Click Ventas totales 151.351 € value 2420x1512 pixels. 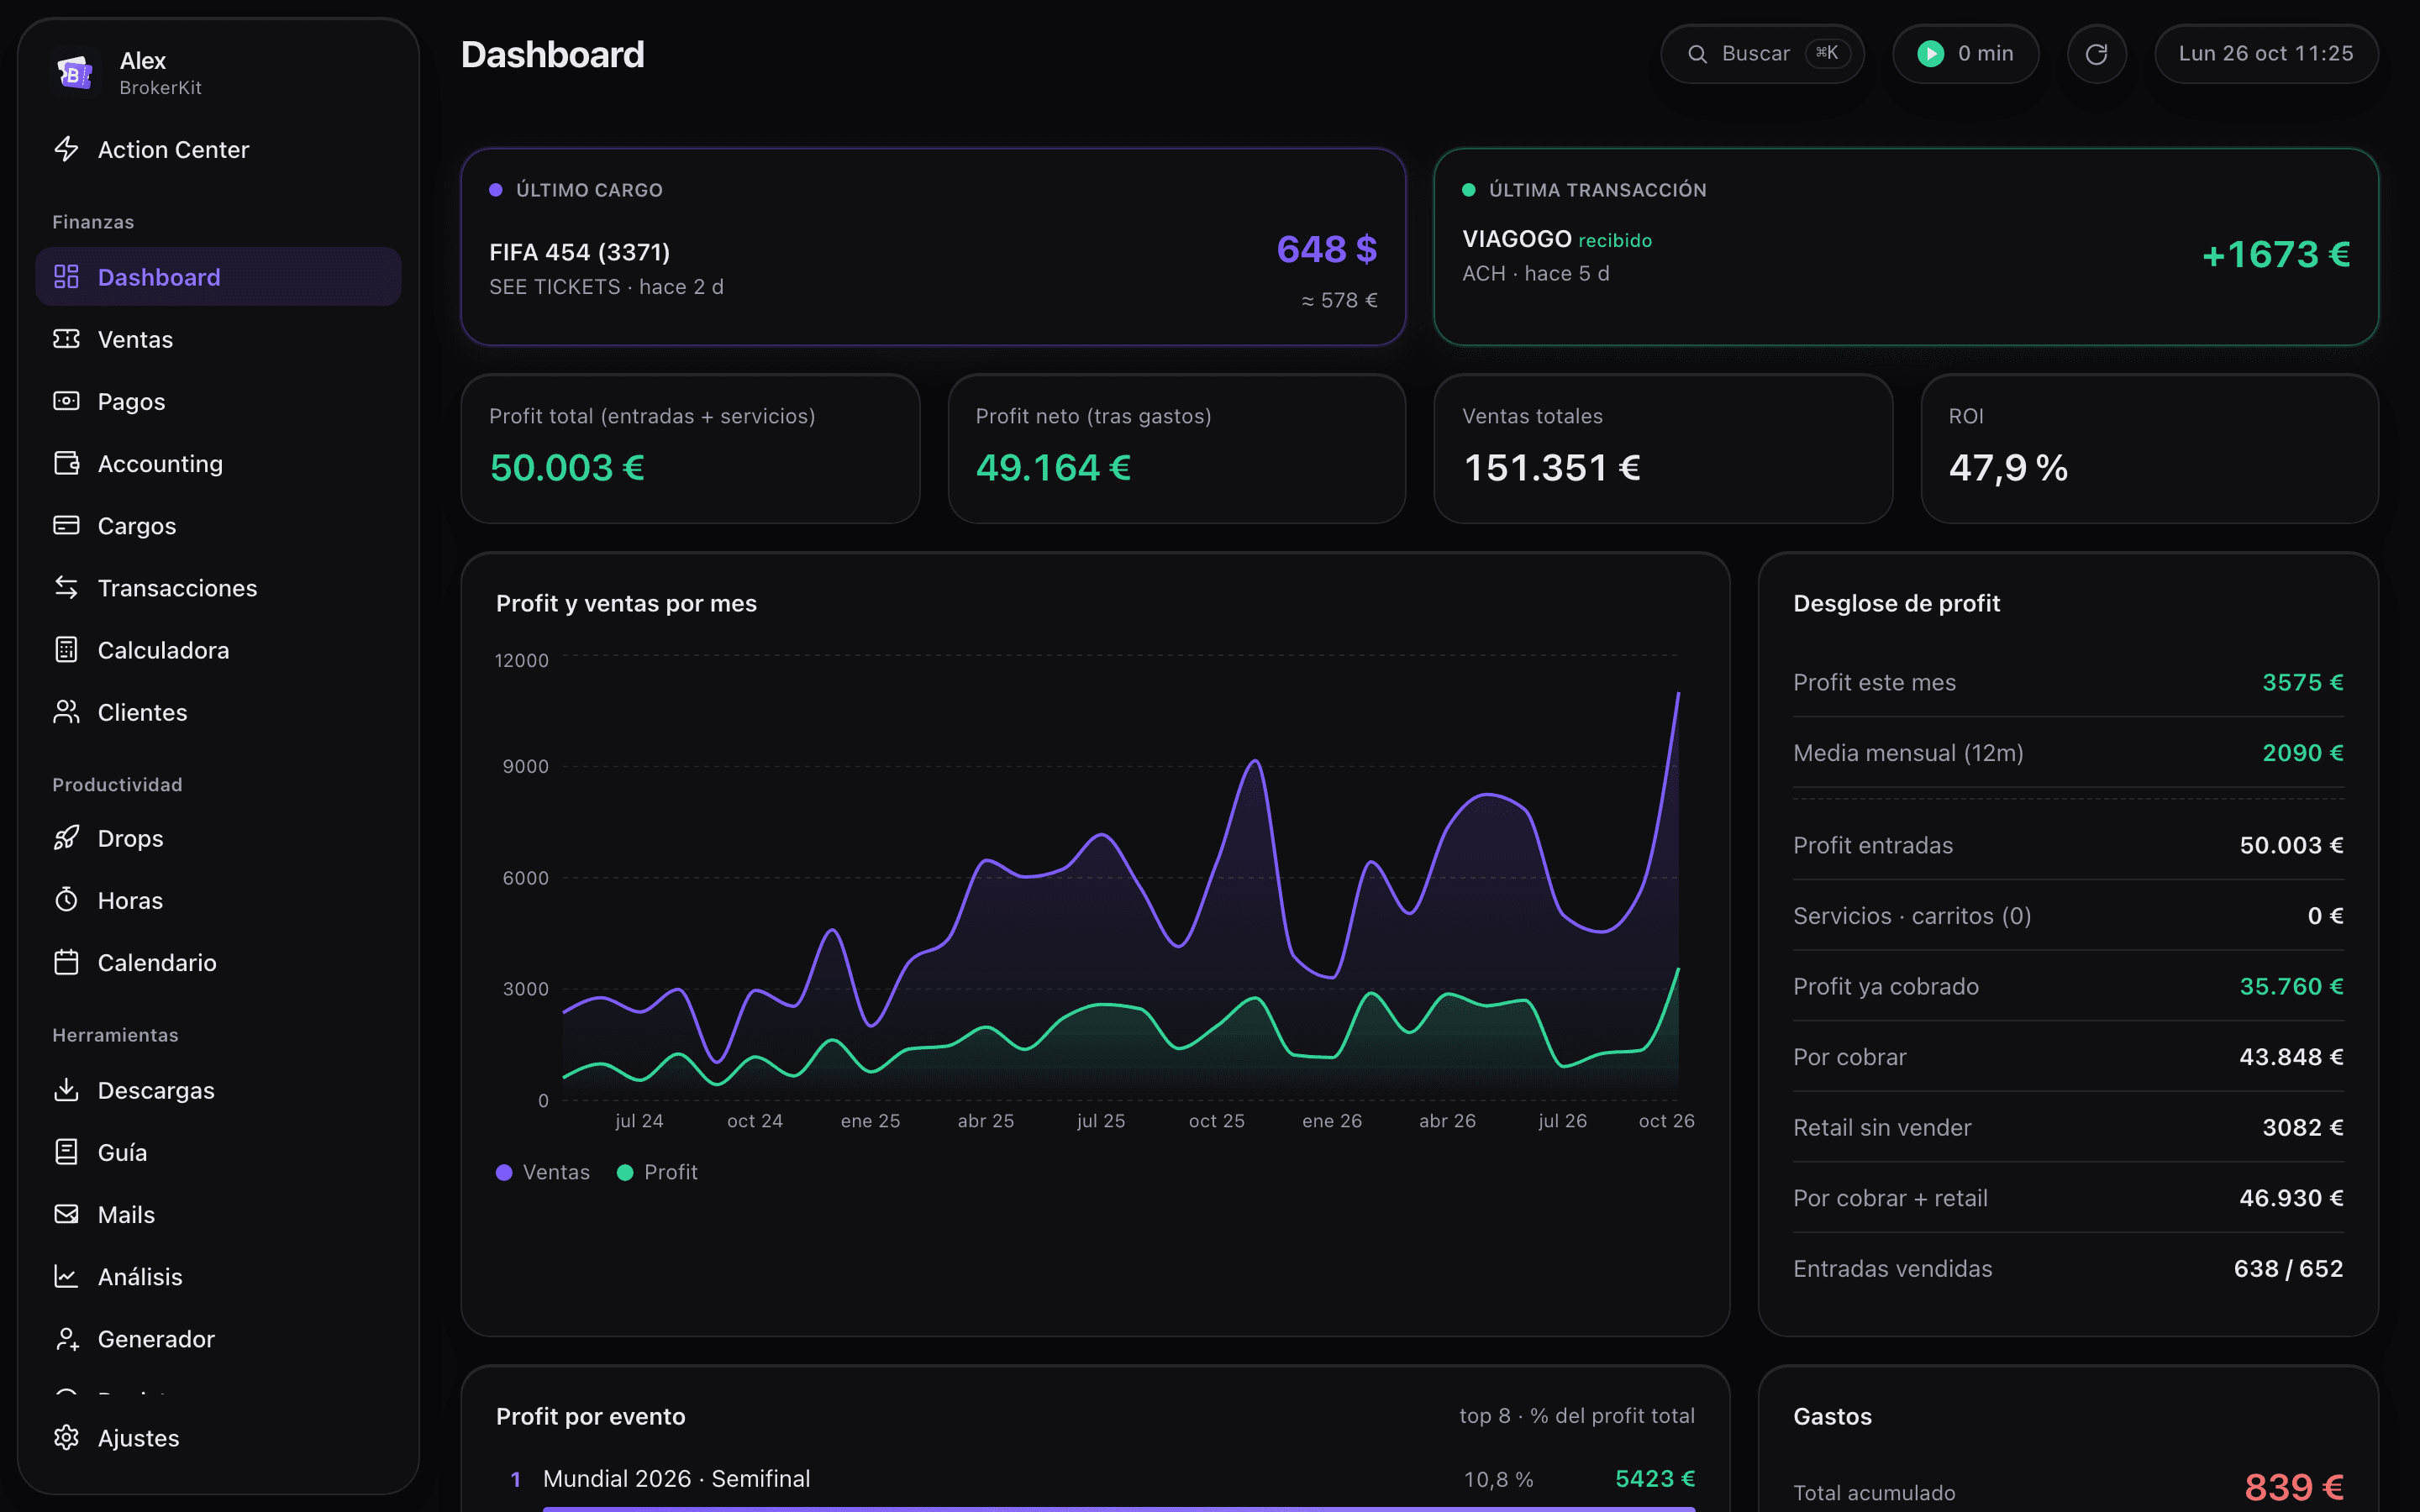1551,468
